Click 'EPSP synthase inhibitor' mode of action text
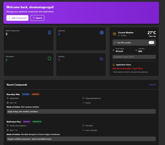This screenshot has height=145, width=165. coord(30,107)
